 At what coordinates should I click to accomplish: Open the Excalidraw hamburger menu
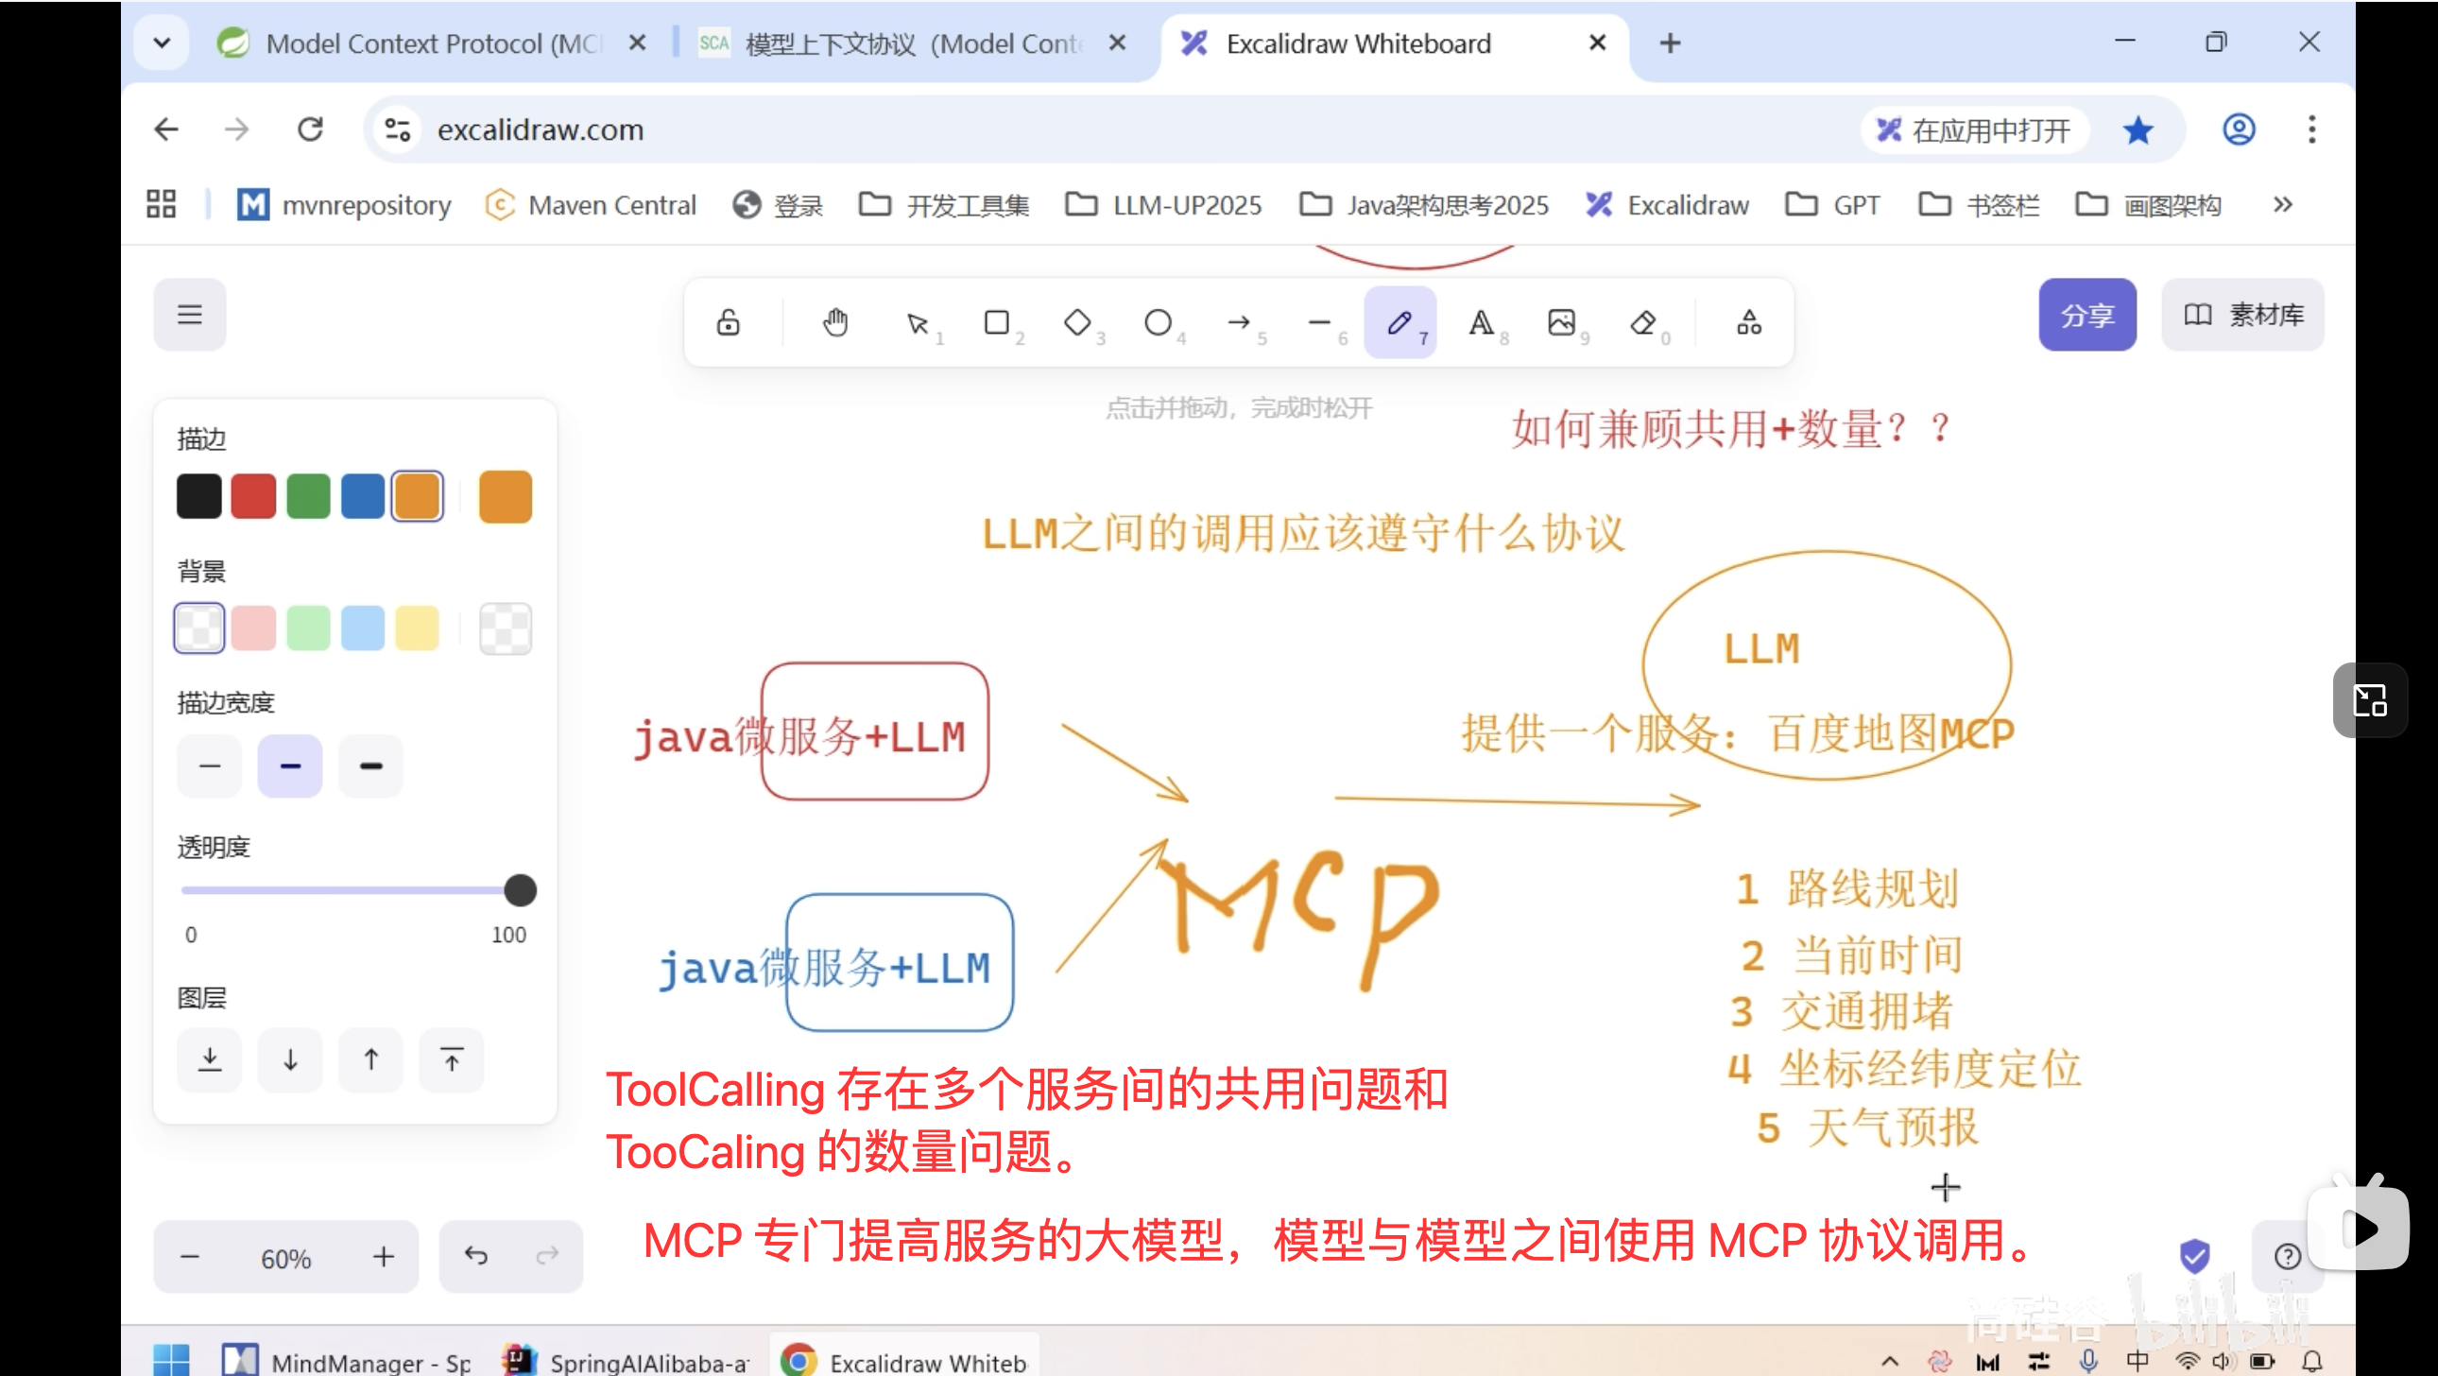[189, 314]
